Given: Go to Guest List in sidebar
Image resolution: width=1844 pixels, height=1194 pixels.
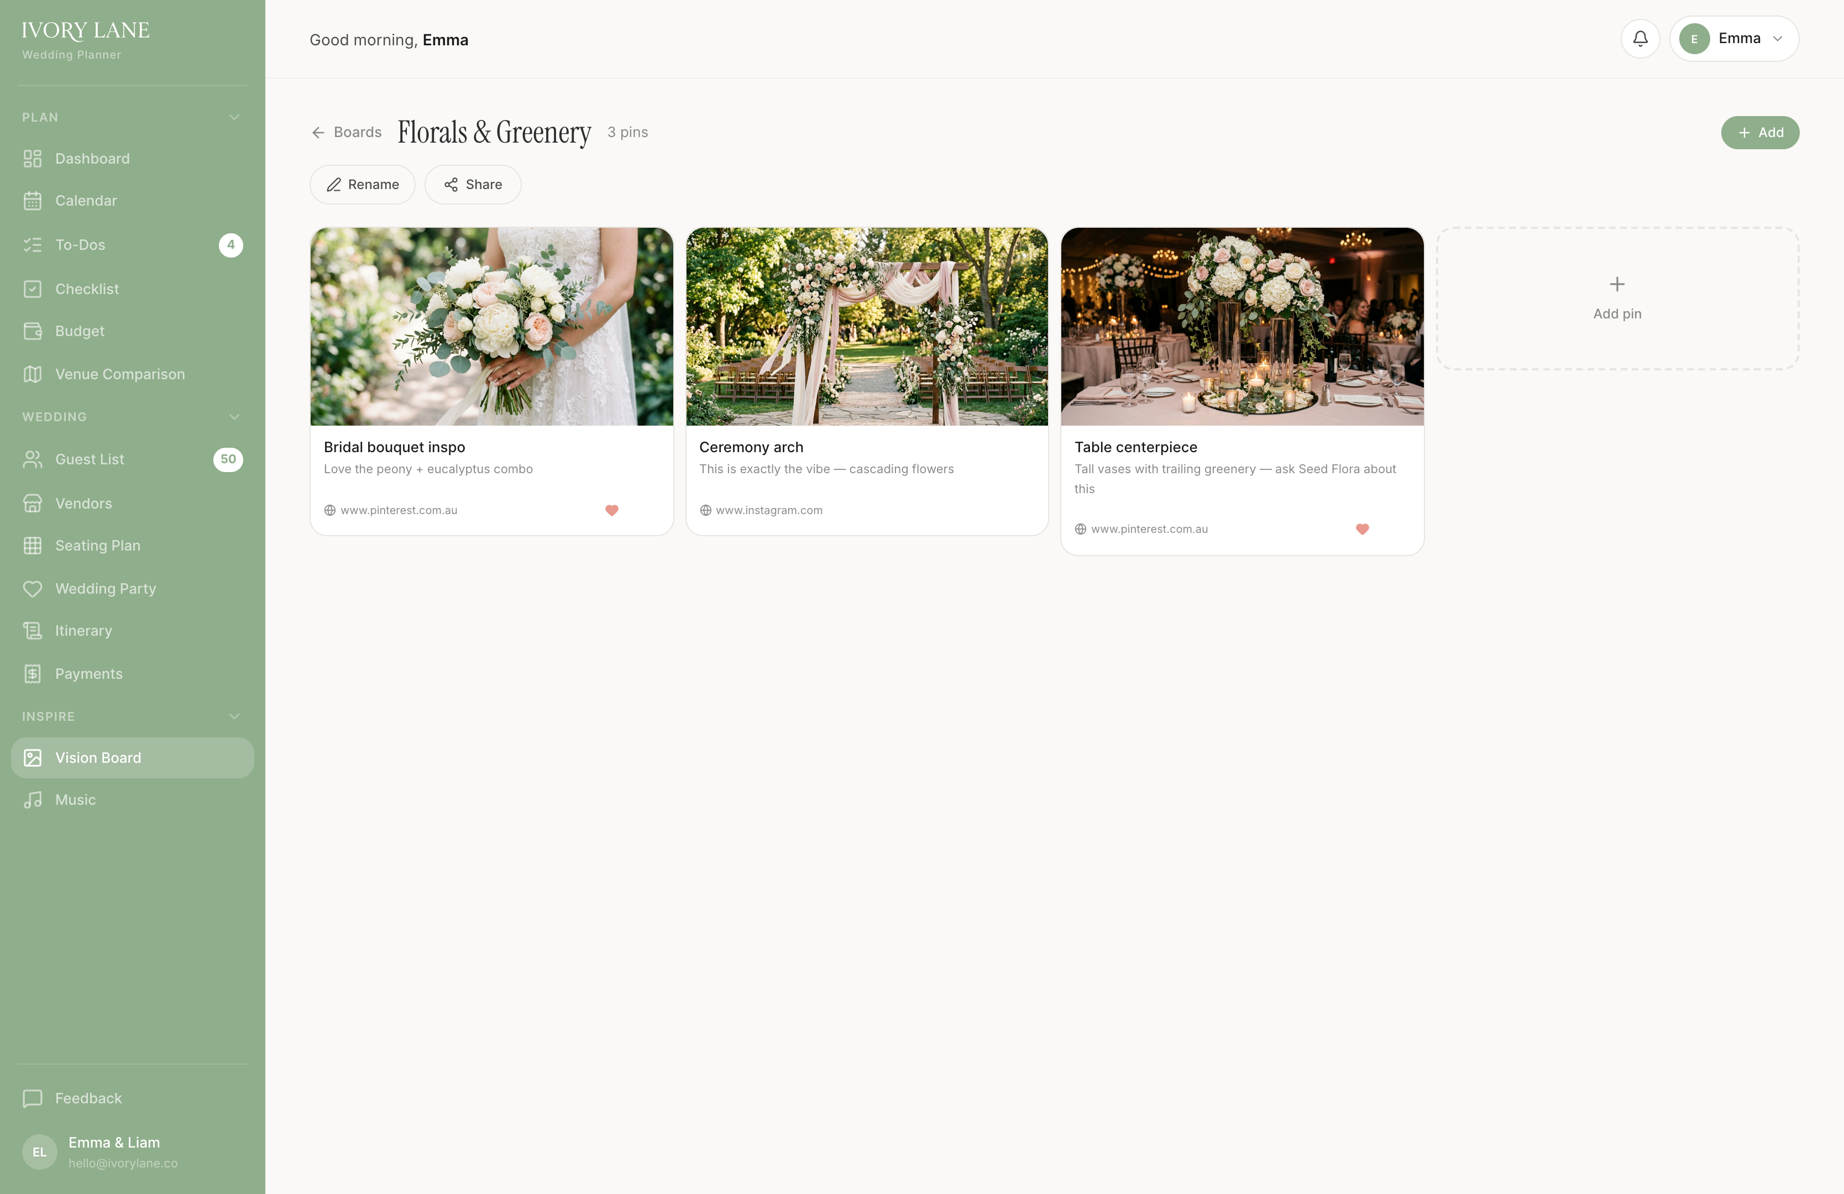Looking at the screenshot, I should [x=90, y=459].
